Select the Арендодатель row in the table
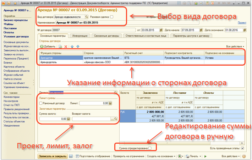 60,62
